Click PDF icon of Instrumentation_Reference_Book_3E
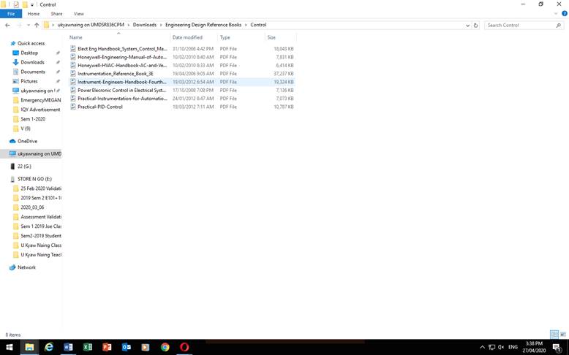 click(73, 74)
